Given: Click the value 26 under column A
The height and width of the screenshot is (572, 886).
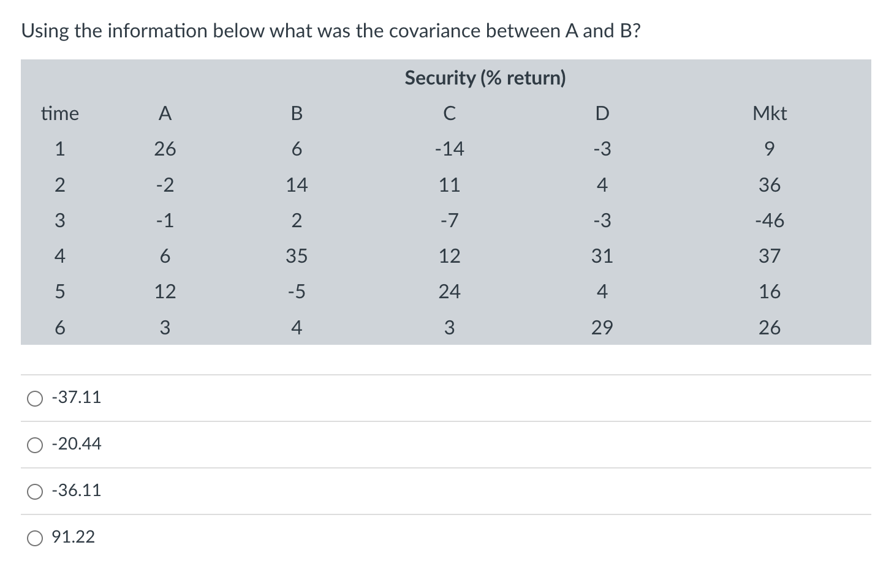Looking at the screenshot, I should click(x=165, y=149).
